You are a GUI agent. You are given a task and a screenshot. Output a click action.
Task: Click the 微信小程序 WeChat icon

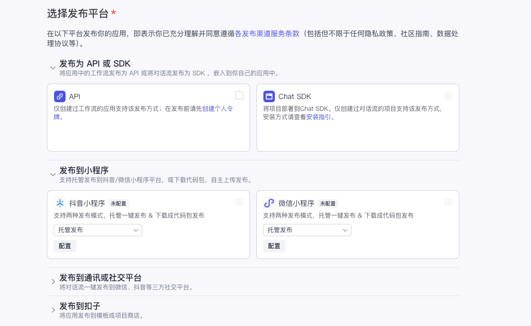[269, 202]
